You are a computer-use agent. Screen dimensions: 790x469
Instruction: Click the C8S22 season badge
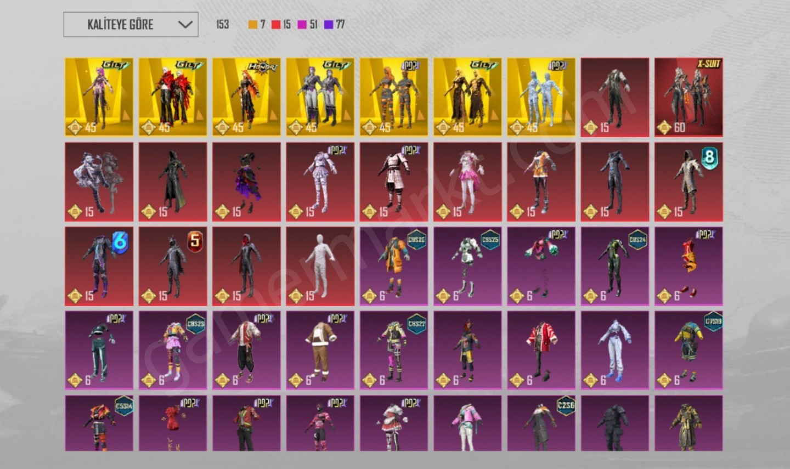coord(416,324)
